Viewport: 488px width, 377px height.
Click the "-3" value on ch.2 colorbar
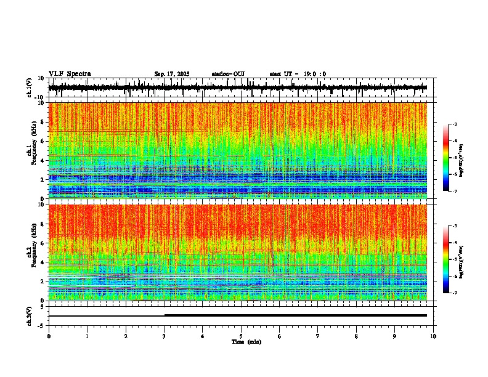tap(454, 226)
